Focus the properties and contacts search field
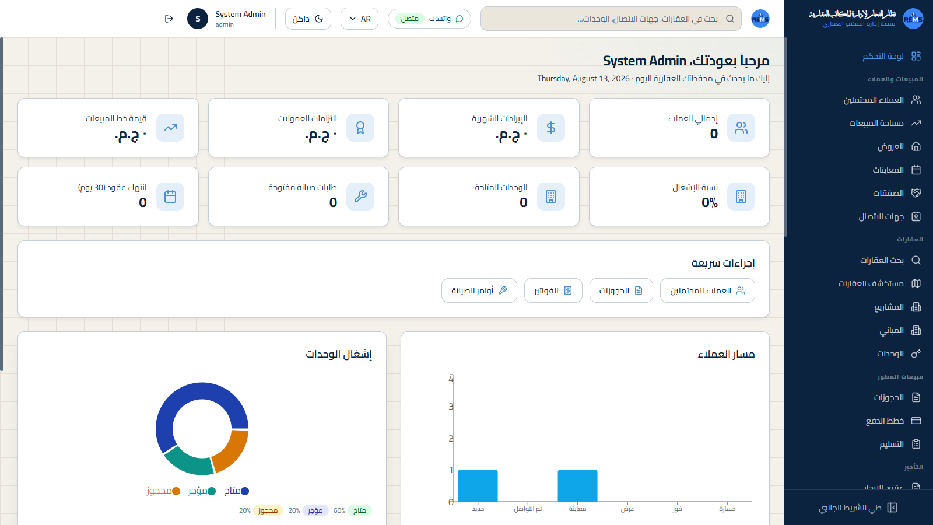Screen dimensions: 933x525 (x=611, y=19)
